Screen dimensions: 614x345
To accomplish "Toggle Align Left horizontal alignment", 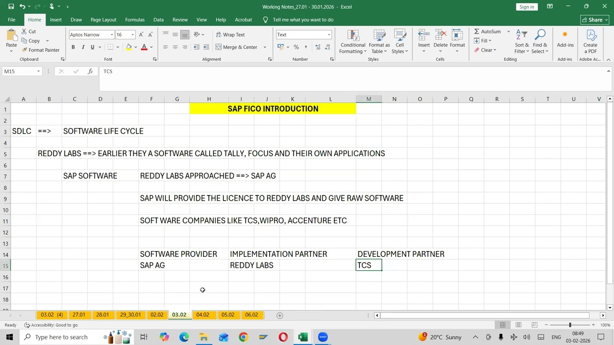I will pos(165,47).
